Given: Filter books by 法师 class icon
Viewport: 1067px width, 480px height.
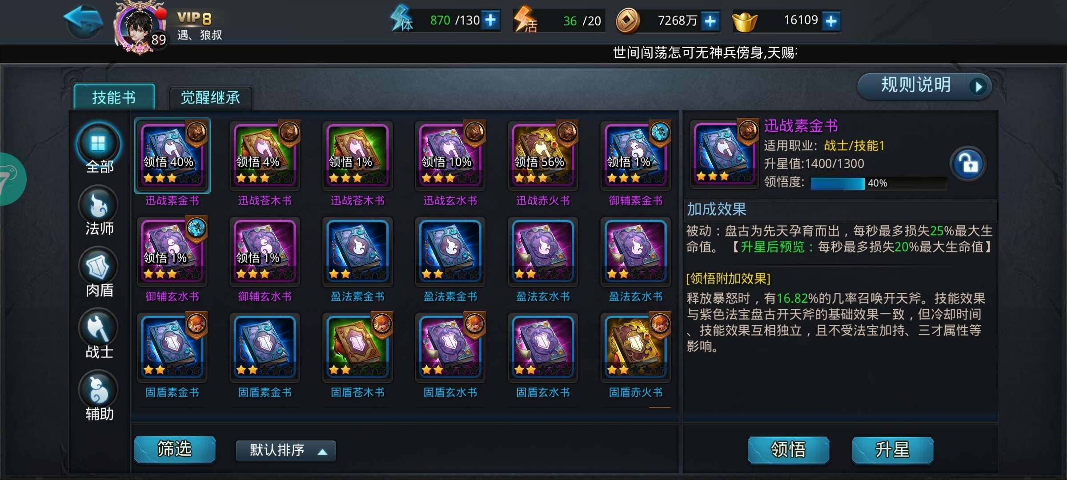Looking at the screenshot, I should click(x=99, y=205).
